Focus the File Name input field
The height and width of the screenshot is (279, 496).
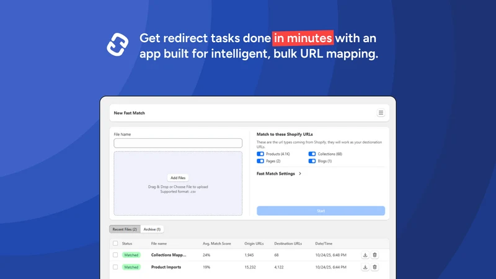178,143
